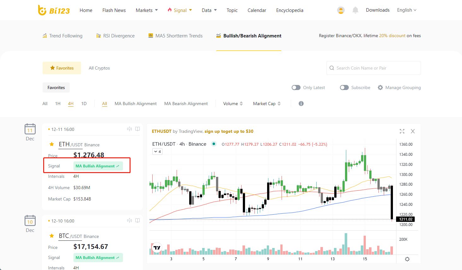Open BTC card book icon

[x=137, y=221]
